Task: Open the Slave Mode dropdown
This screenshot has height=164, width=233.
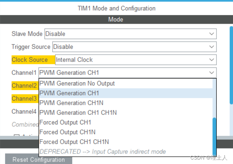Action: 130,34
